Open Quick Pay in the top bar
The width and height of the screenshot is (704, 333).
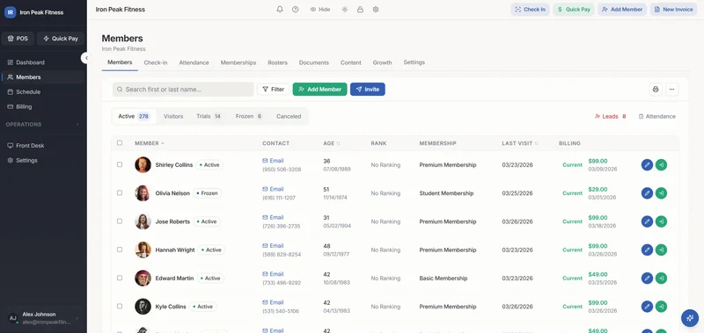click(x=574, y=10)
